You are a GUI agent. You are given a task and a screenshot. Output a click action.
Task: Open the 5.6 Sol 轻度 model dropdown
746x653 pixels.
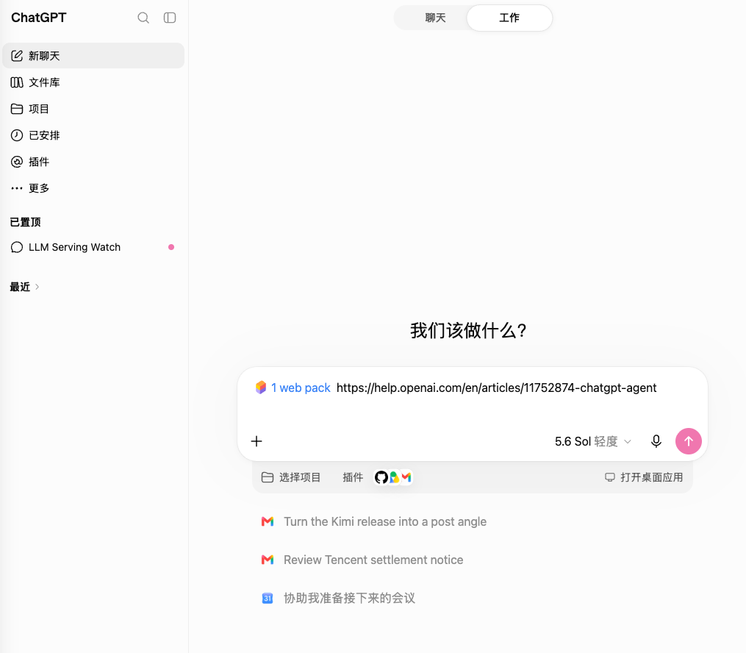point(593,441)
